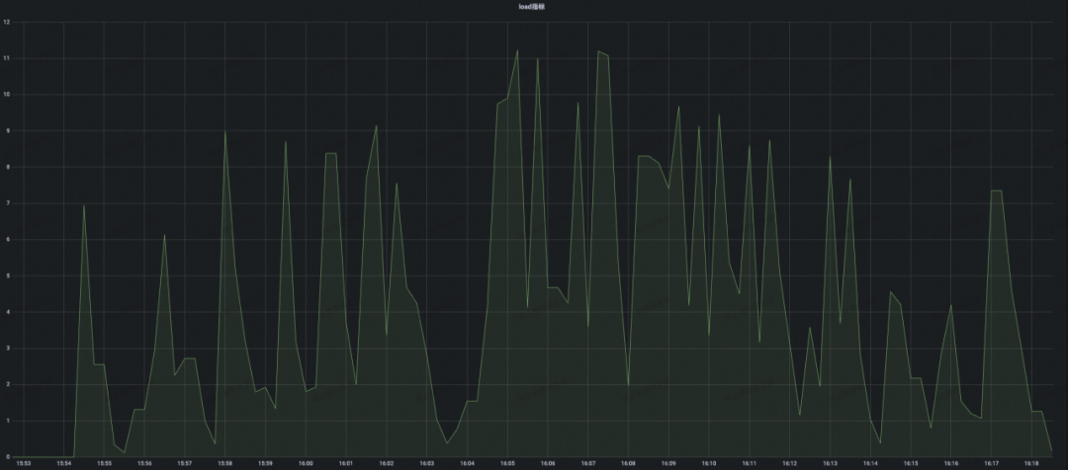This screenshot has width=1068, height=470.
Task: Select the peak near 16:02 above 9
Action: click(376, 125)
